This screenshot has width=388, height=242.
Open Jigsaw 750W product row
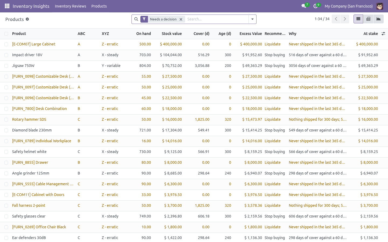tap(23, 66)
